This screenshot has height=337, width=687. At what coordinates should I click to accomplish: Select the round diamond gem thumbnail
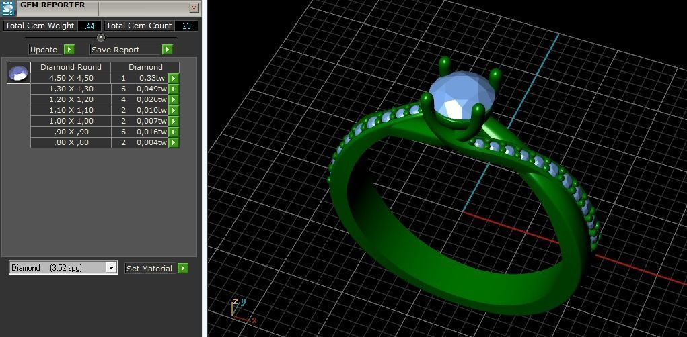click(19, 73)
